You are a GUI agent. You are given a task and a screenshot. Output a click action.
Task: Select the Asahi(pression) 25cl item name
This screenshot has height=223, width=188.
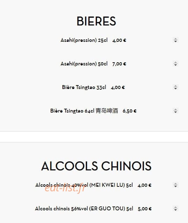click(x=84, y=40)
